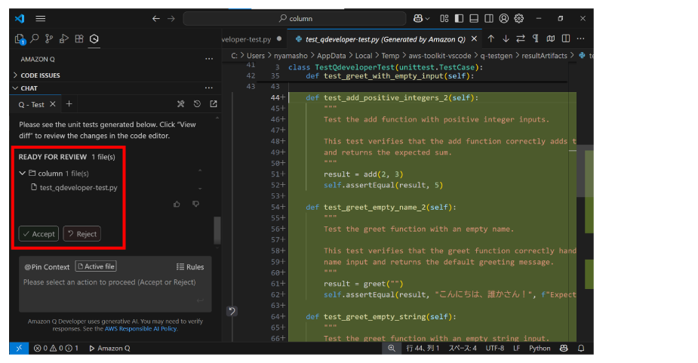698x363 pixels.
Task: Add a new chat tab
Action: (x=69, y=104)
